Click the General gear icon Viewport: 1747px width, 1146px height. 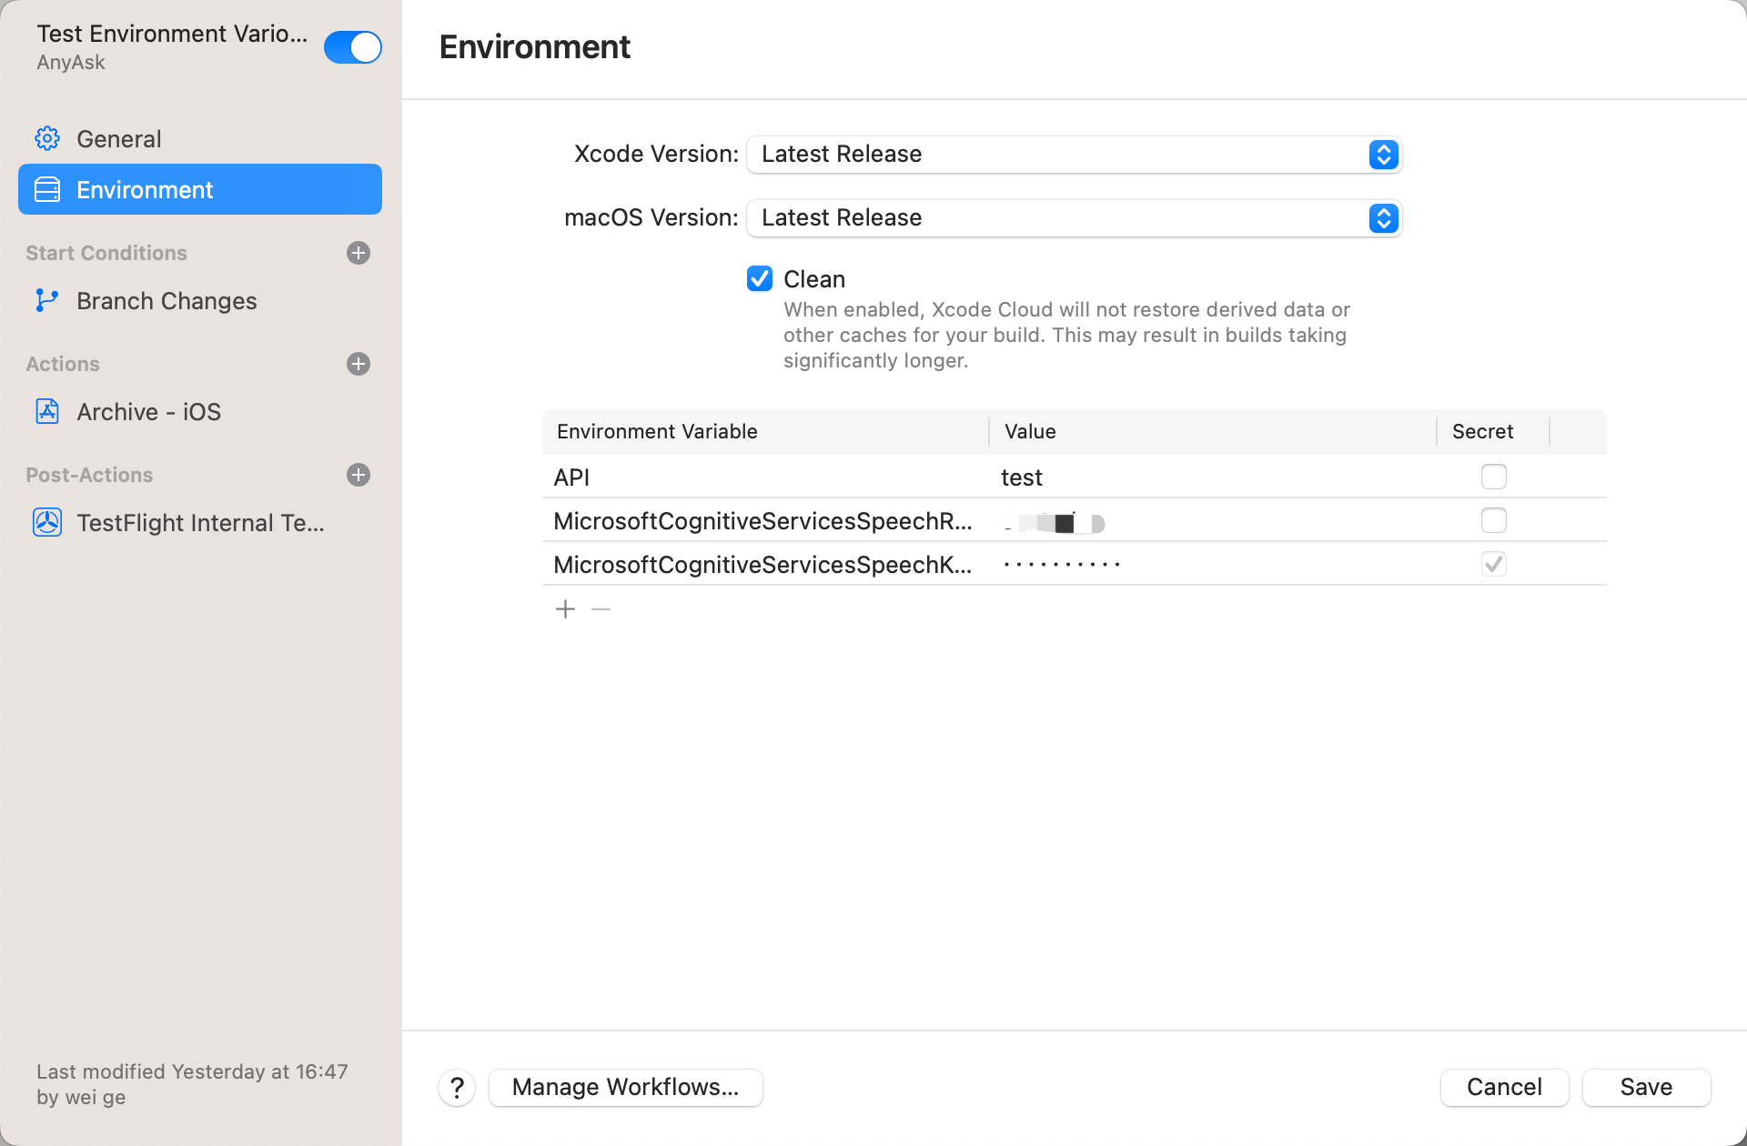tap(47, 138)
